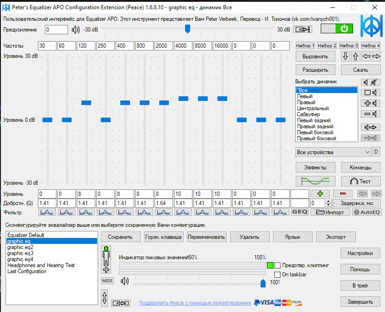Click the down arrow shift-levels icon
The width and height of the screenshot is (385, 312).
(345, 56)
